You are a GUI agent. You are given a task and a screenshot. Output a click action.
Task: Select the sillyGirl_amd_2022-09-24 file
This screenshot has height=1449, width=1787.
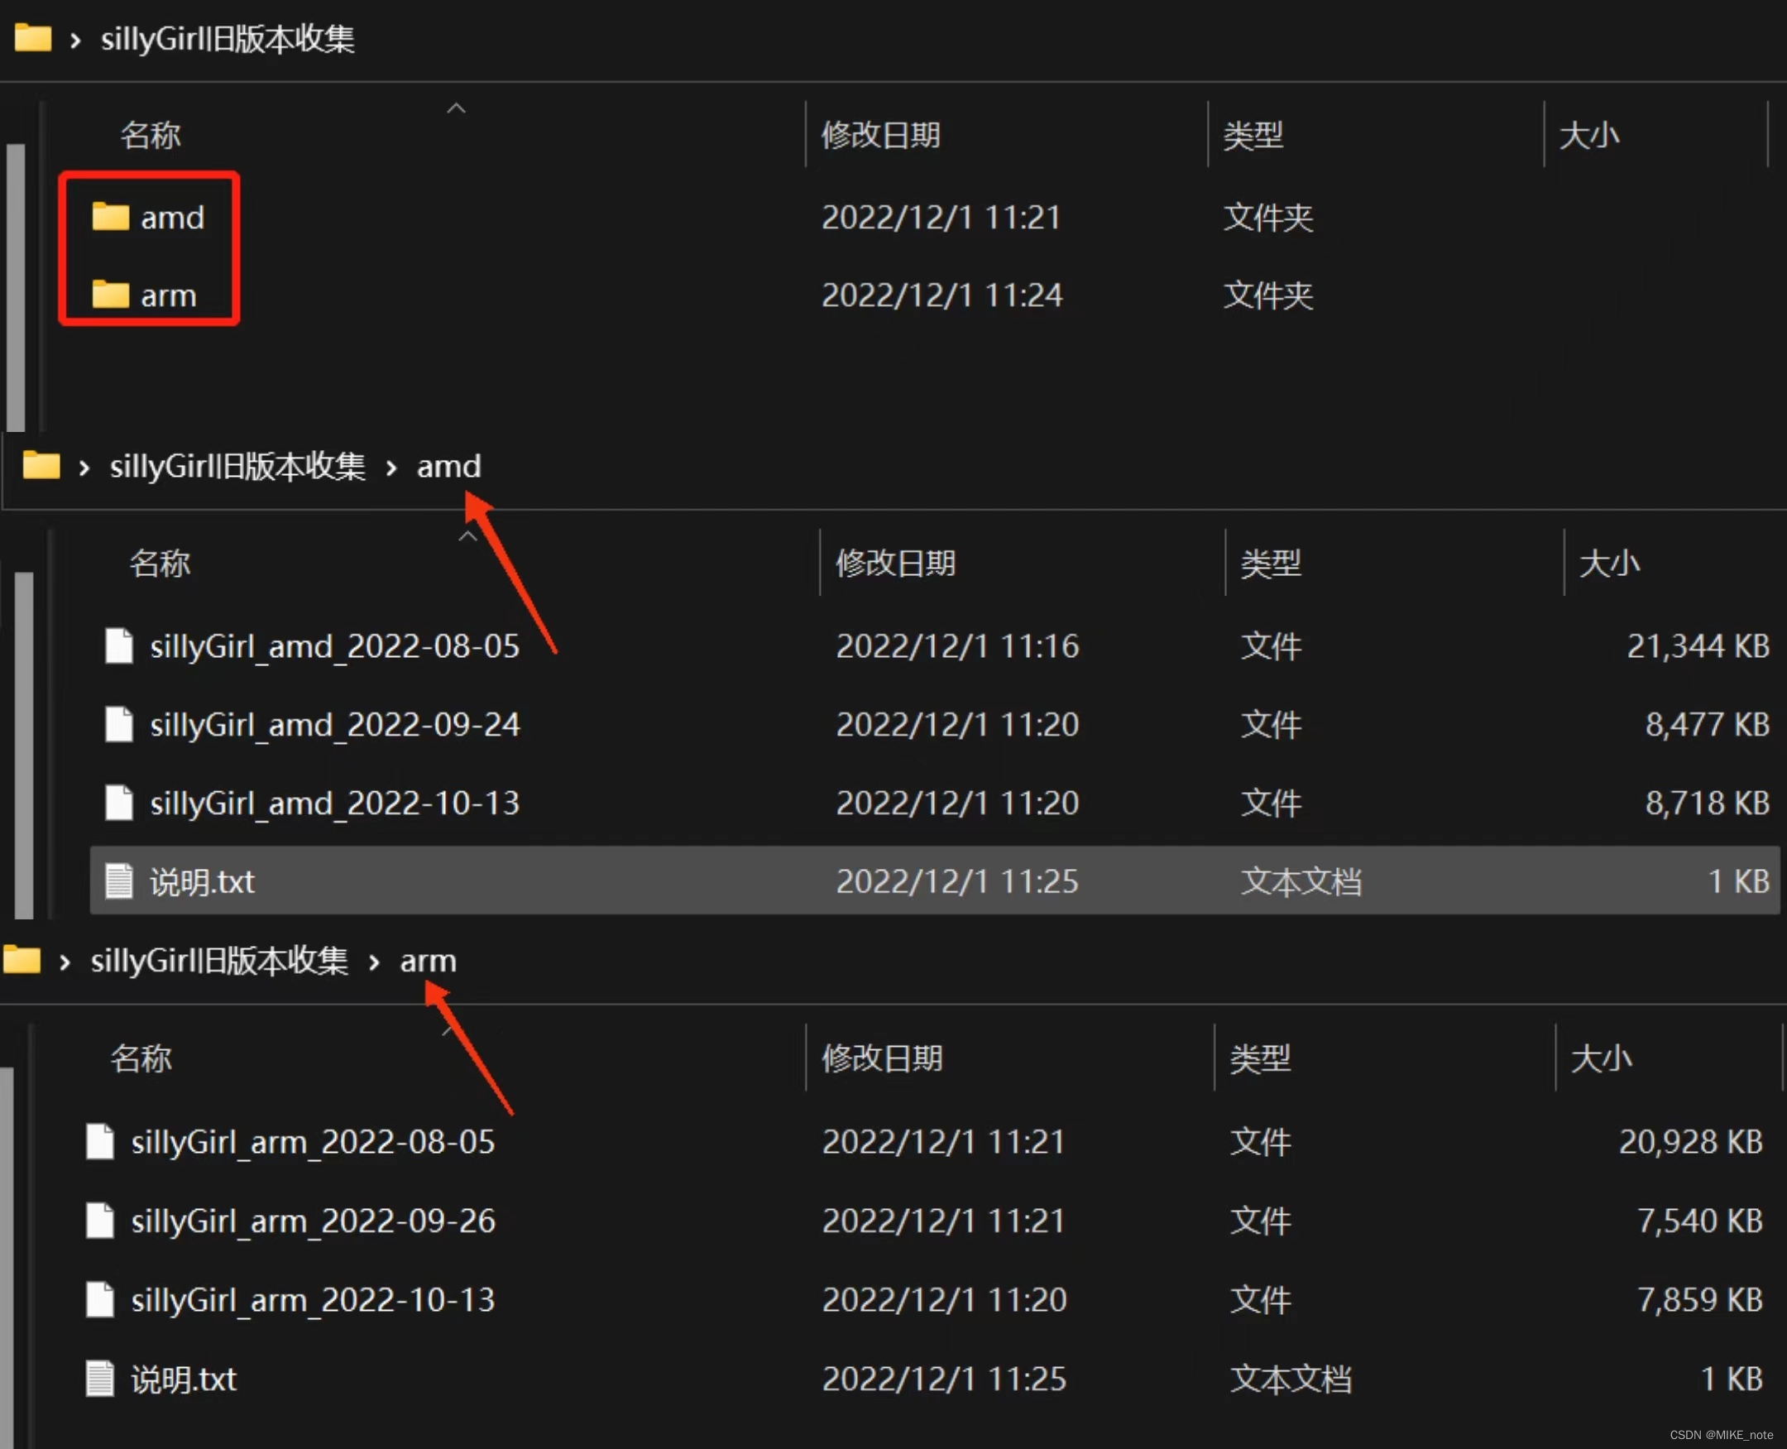pos(333,723)
